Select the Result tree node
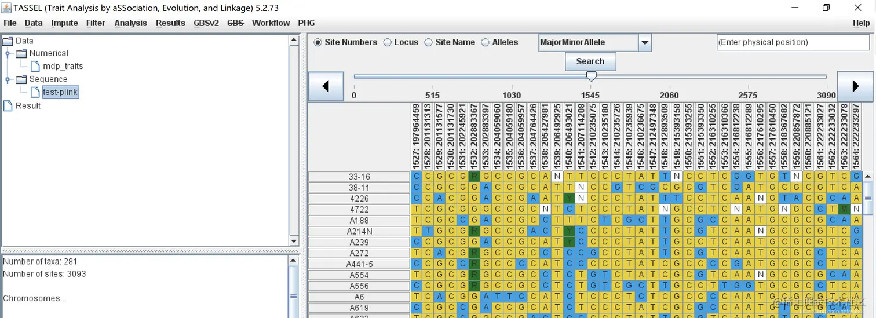The height and width of the screenshot is (318, 876). coord(28,105)
